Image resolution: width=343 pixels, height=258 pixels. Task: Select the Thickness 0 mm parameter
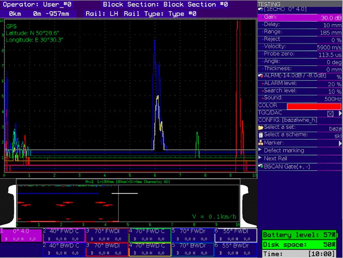(300, 69)
